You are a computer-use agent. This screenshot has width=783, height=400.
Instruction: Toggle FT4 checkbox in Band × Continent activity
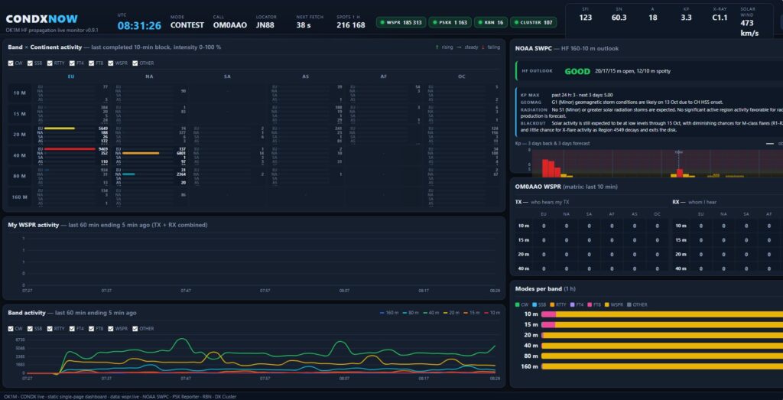coord(73,63)
